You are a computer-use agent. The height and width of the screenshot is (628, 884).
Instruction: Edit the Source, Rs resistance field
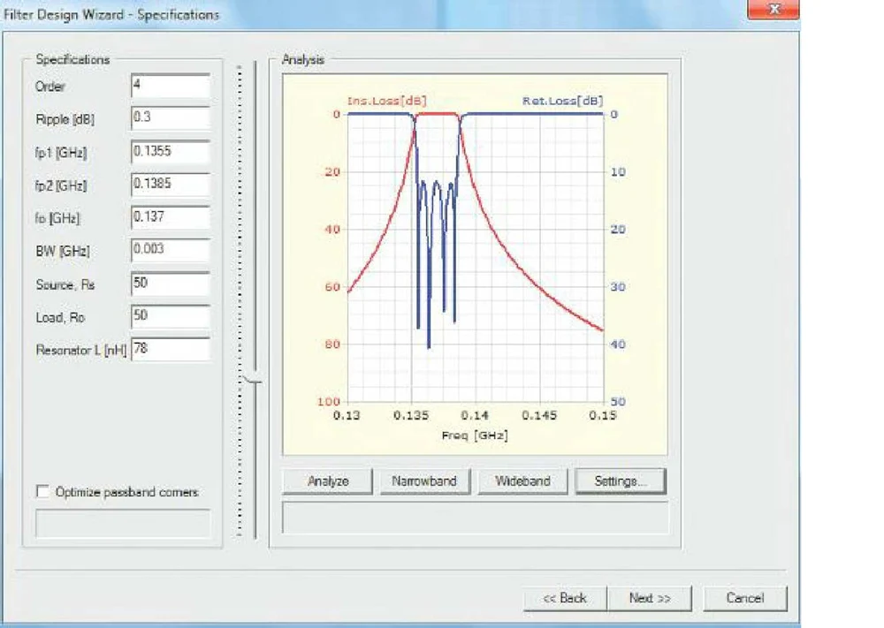(171, 284)
